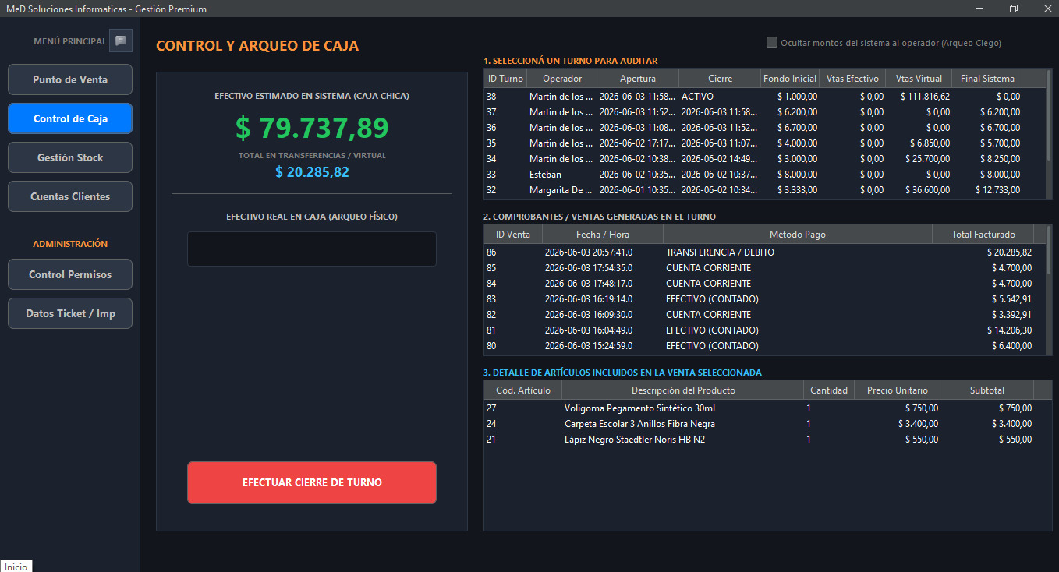The image size is (1059, 572).
Task: Open Datos Ticket / Imp settings
Action: click(x=70, y=313)
